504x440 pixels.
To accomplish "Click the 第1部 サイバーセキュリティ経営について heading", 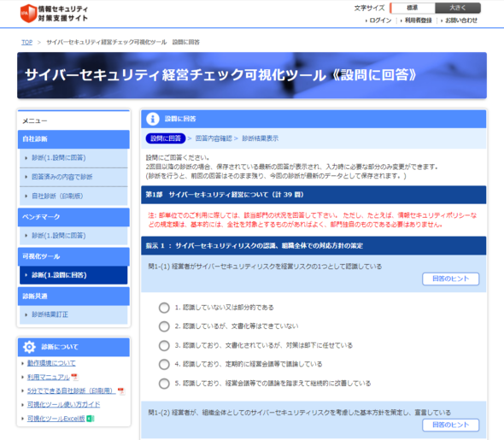I will click(x=314, y=195).
